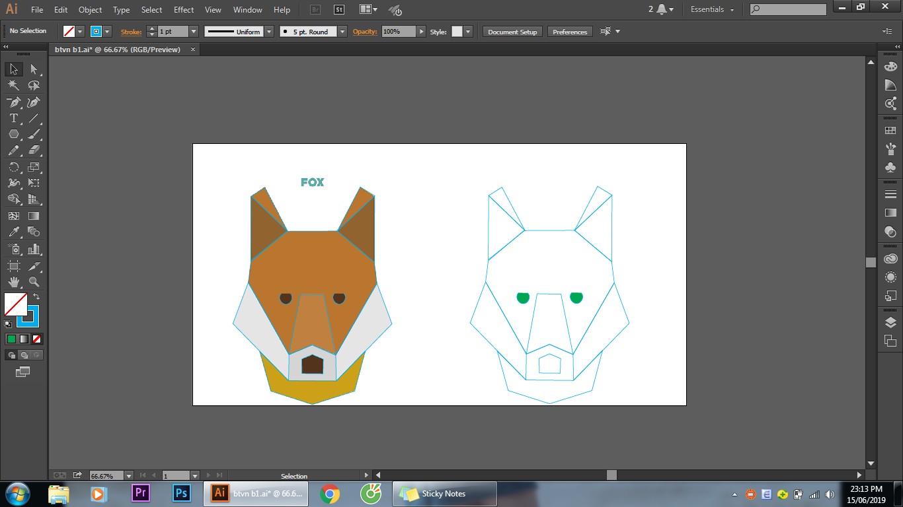This screenshot has height=507, width=903.
Task: Select the Type tool
Action: tap(13, 118)
